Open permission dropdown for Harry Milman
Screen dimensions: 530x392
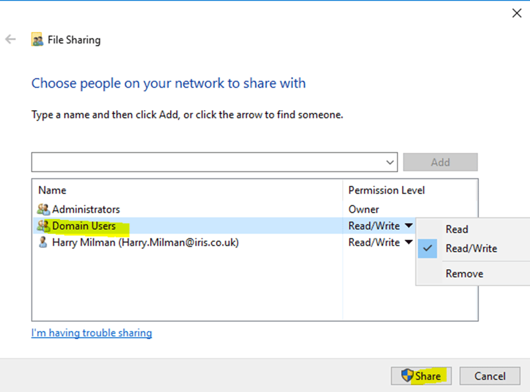[x=409, y=242]
